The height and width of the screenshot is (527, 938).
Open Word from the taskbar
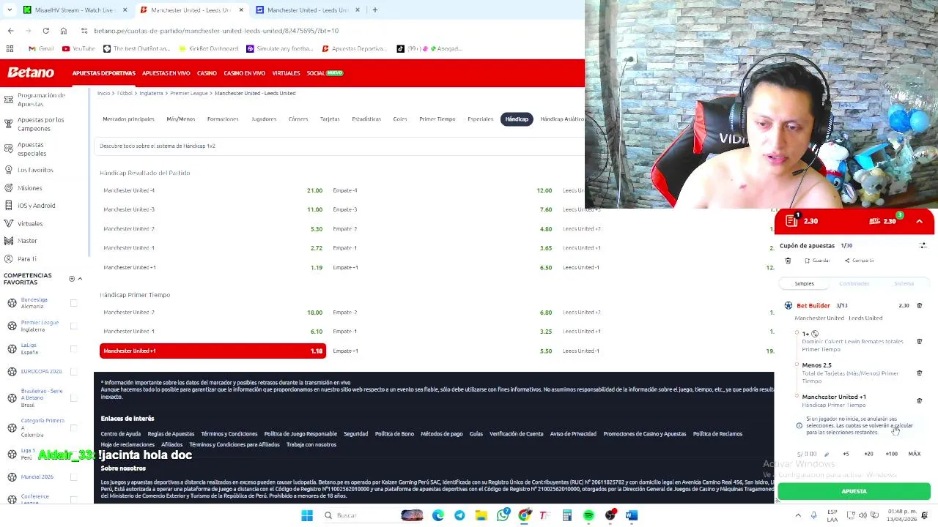[x=632, y=515]
